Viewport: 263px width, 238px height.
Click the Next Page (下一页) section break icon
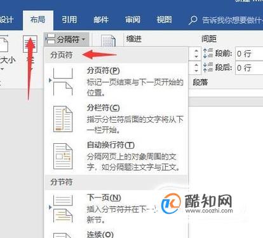pyautogui.click(x=63, y=209)
